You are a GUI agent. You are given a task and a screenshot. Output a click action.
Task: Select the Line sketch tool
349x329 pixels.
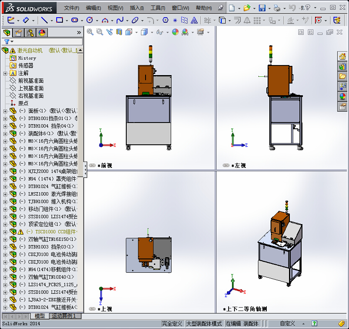[44, 20]
